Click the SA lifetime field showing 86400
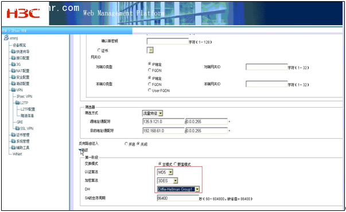Viewport: 346px width, 212px height. pyautogui.click(x=178, y=198)
